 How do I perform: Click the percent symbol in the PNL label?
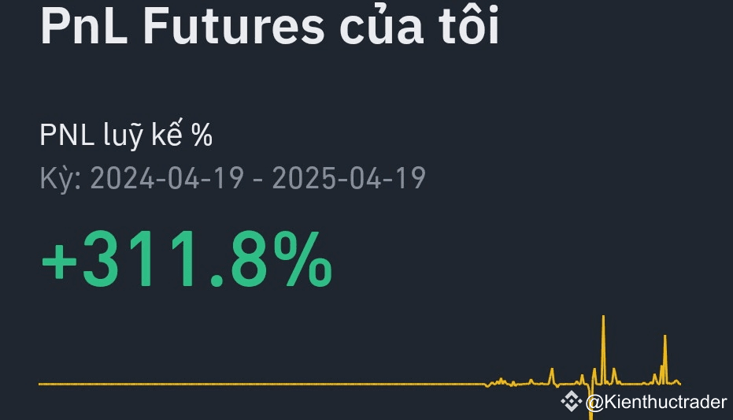[x=202, y=136]
